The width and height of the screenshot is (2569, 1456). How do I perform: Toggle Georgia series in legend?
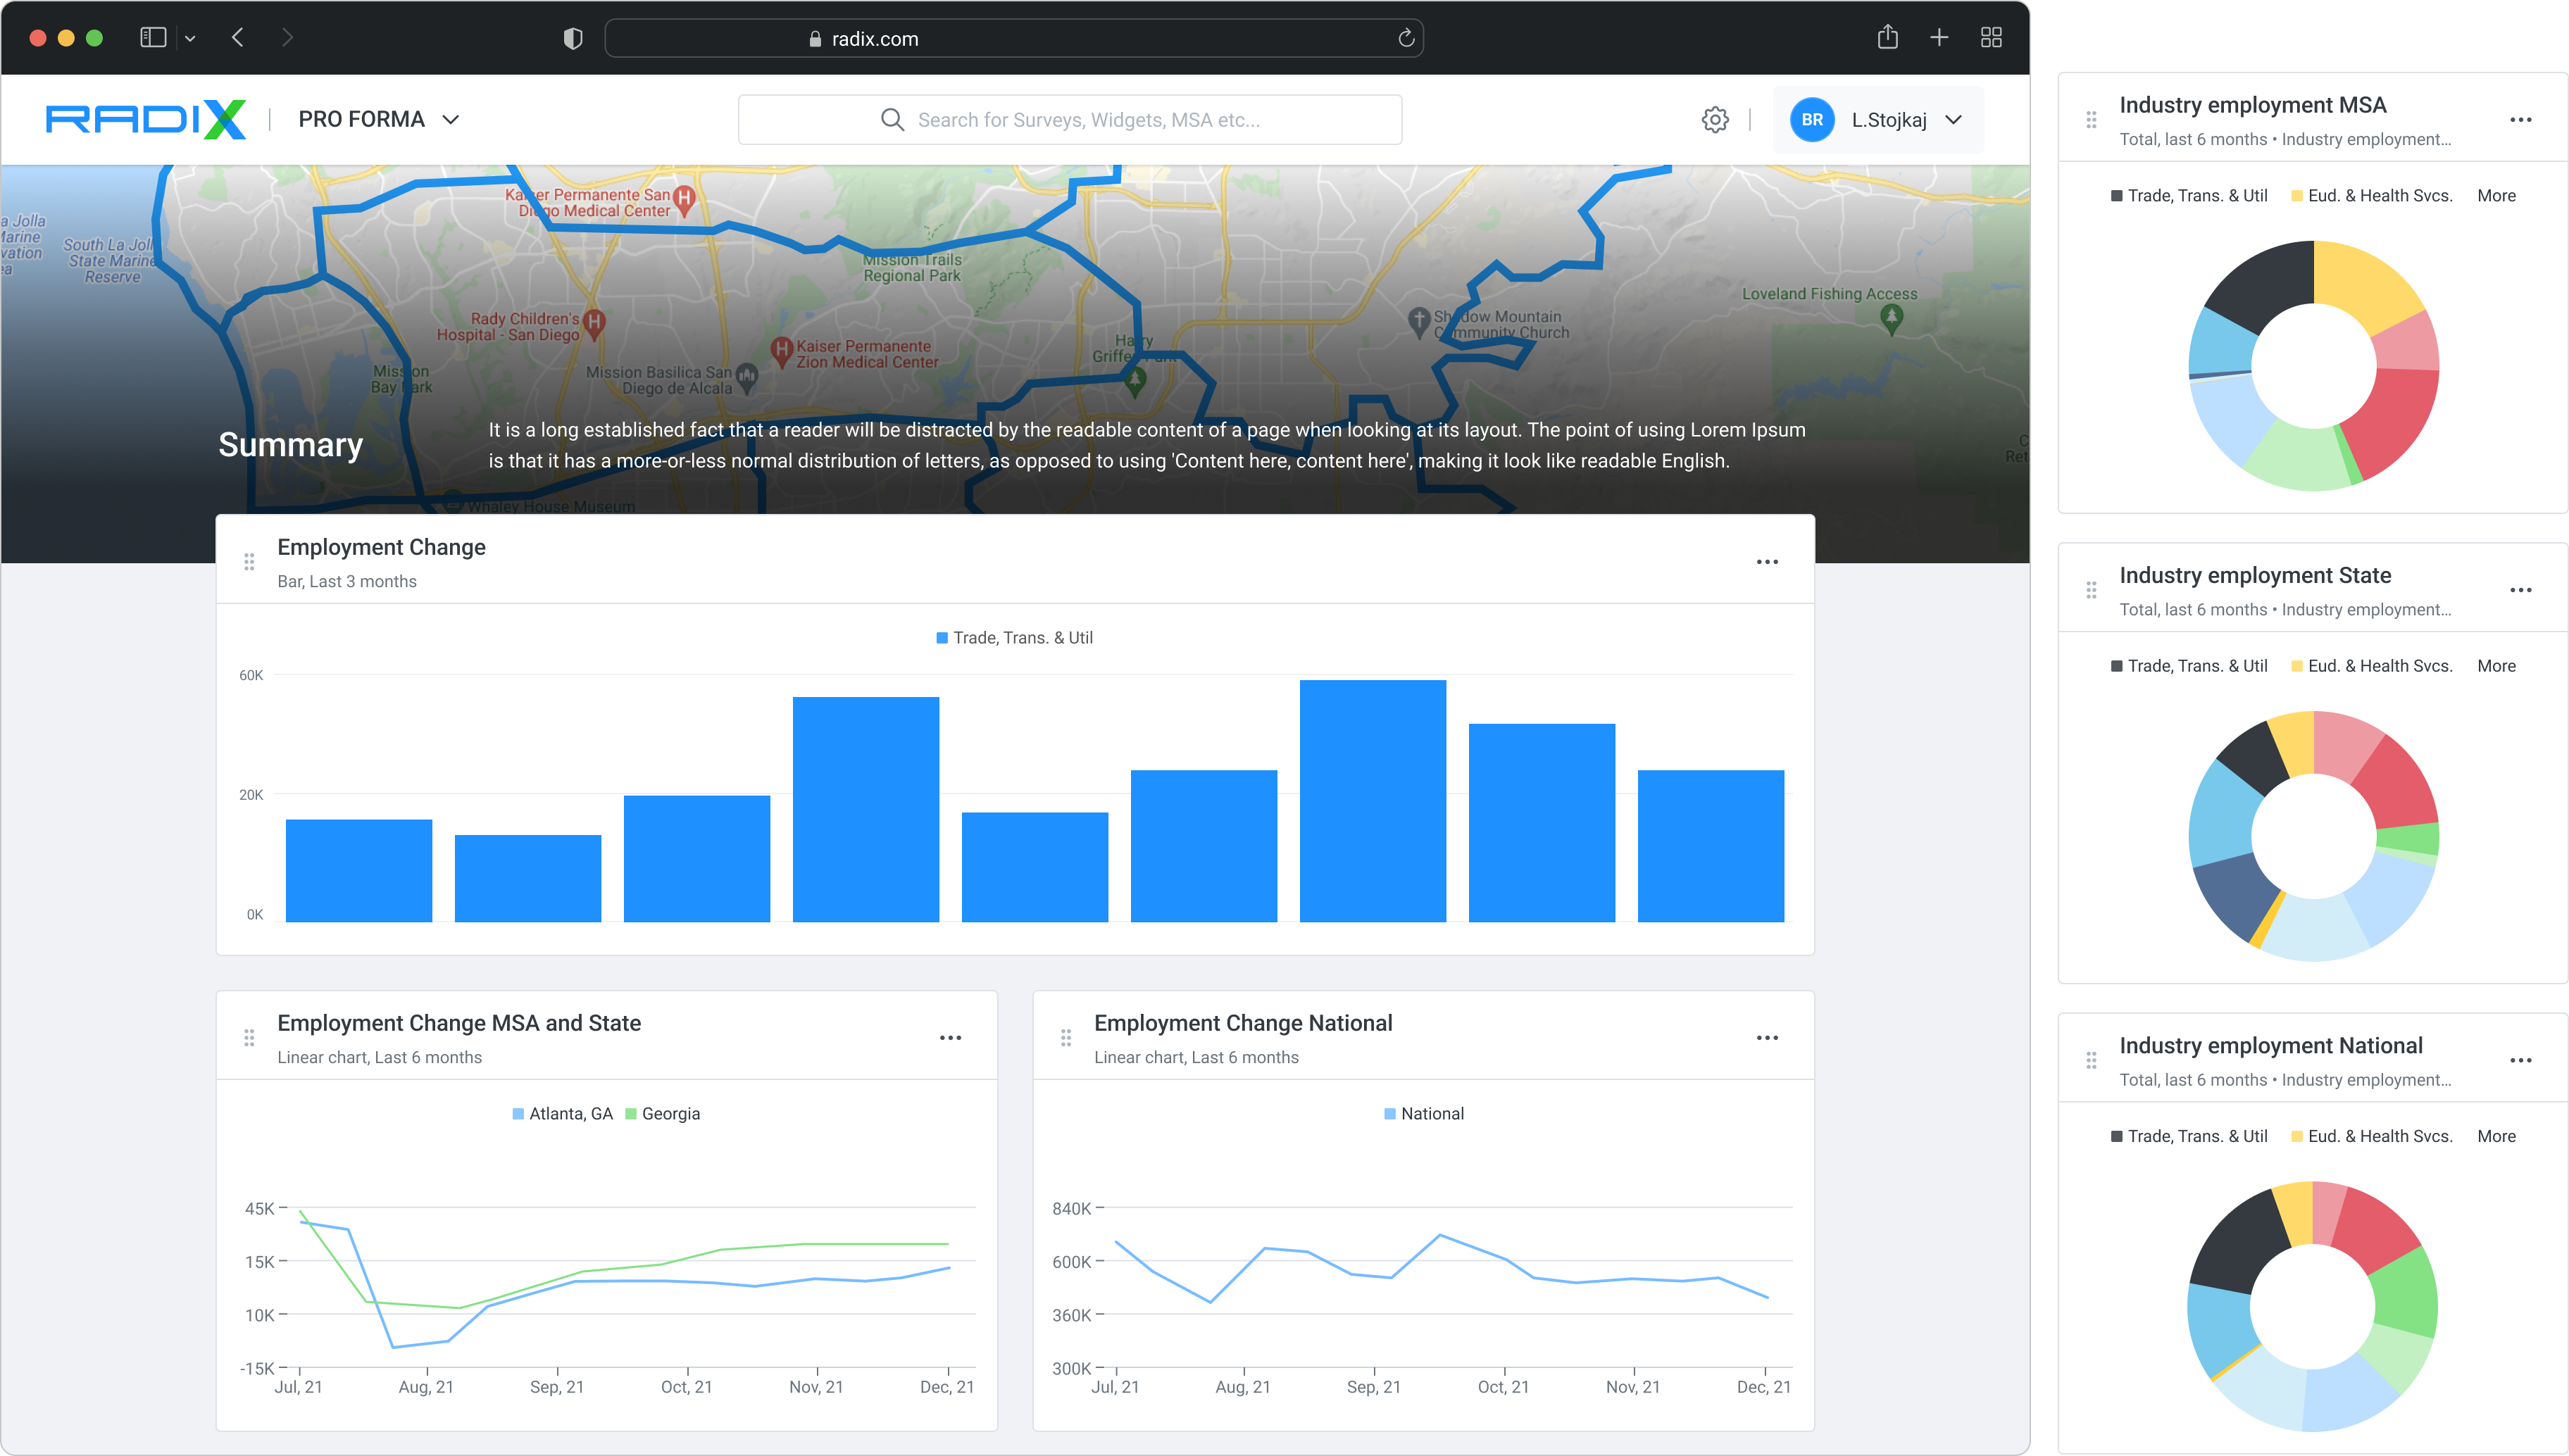point(662,1114)
